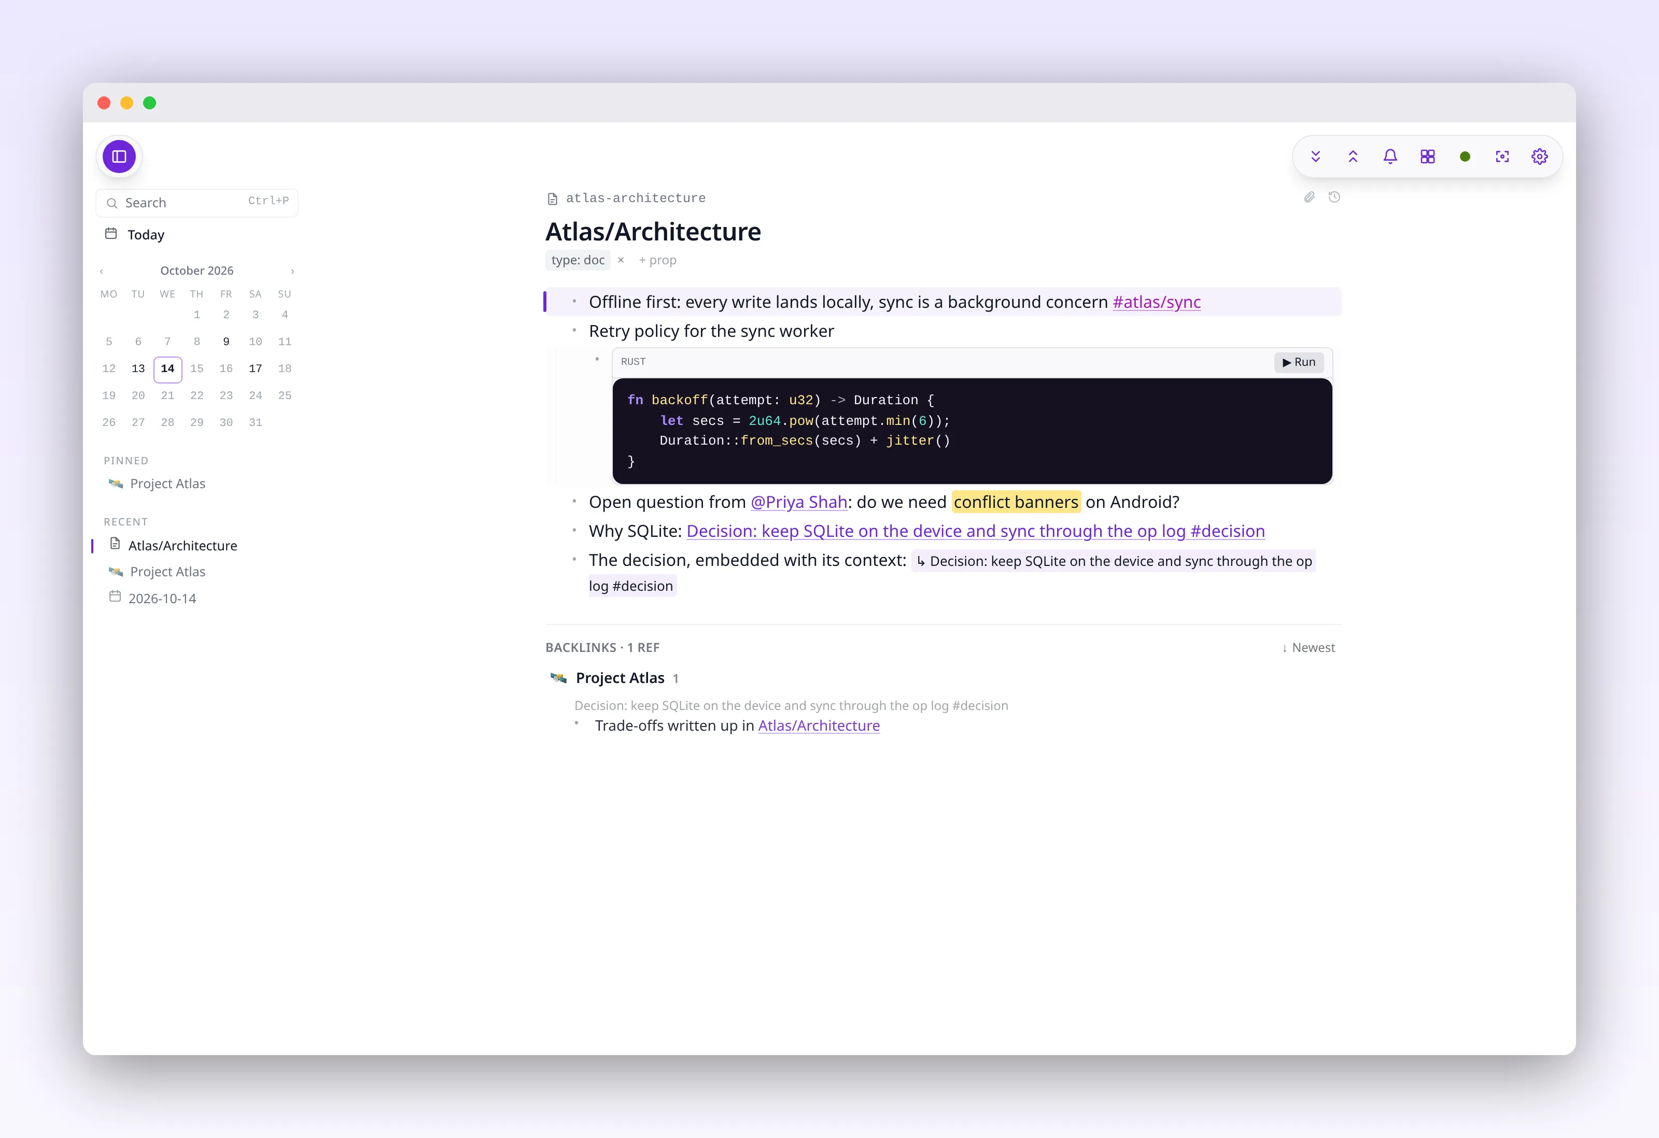This screenshot has height=1138, width=1659.
Task: Open the grid dashboard icon
Action: point(1428,157)
